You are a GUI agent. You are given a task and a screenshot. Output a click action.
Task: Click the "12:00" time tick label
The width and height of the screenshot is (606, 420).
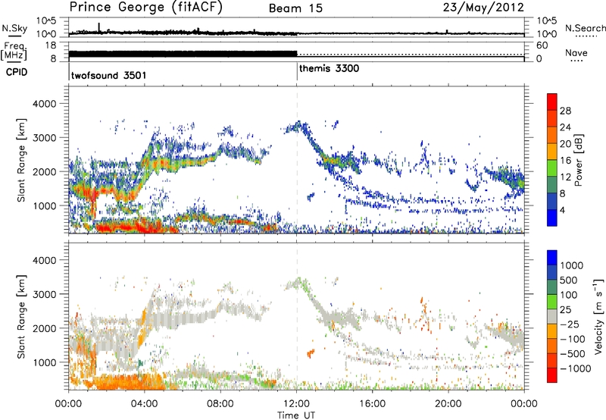tap(296, 404)
